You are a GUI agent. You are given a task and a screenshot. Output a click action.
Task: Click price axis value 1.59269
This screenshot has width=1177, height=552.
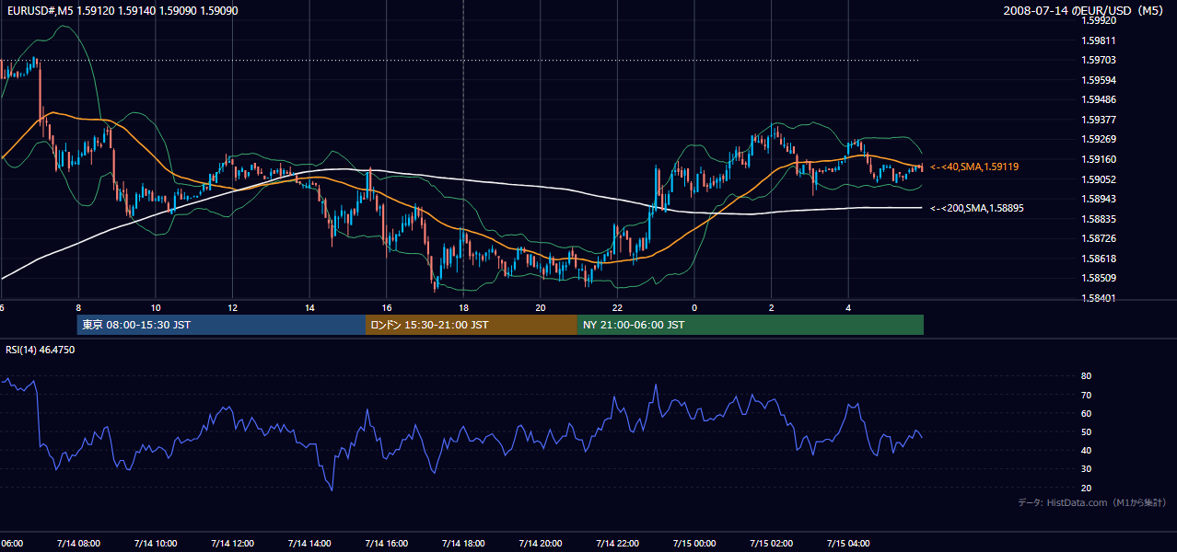point(1099,140)
